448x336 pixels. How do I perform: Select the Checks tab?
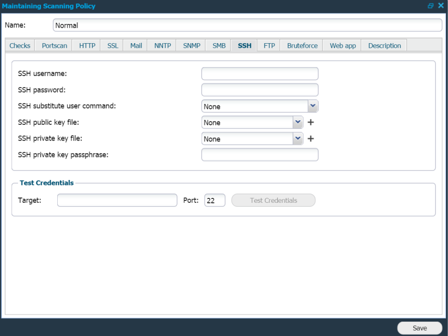pos(19,45)
